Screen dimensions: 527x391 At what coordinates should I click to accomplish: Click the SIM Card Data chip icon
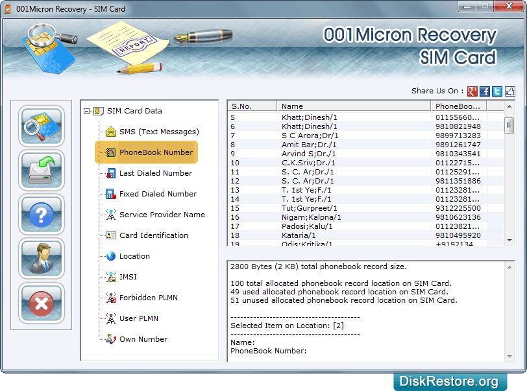[98, 111]
